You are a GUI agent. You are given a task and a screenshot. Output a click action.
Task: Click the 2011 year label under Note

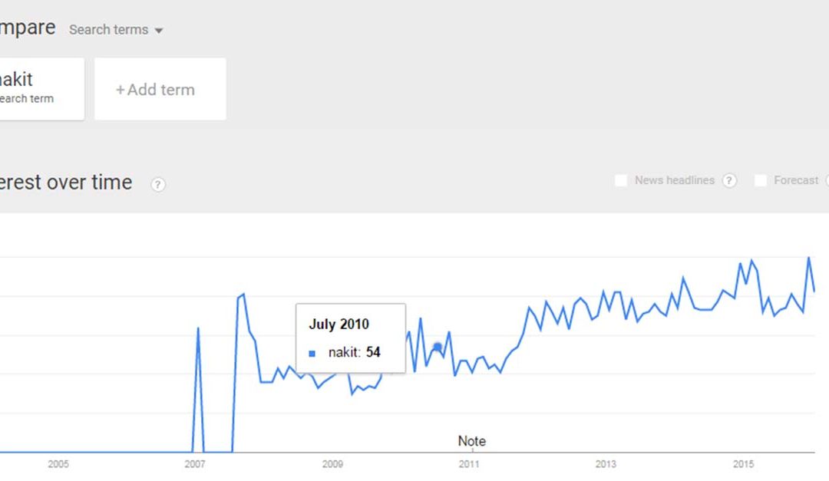469,464
